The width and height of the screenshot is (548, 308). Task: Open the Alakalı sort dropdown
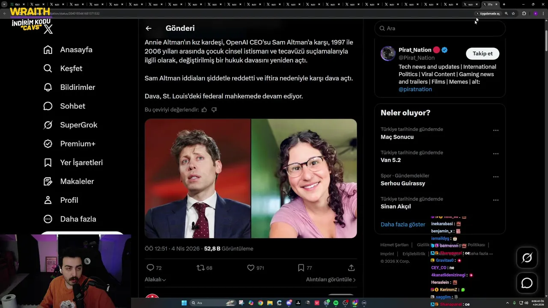pyautogui.click(x=155, y=279)
